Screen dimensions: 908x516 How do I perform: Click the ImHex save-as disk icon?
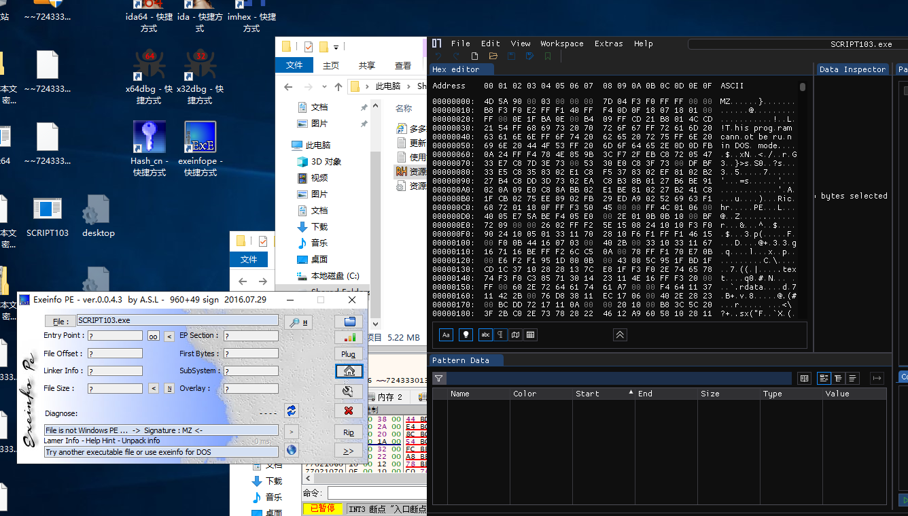pos(529,56)
